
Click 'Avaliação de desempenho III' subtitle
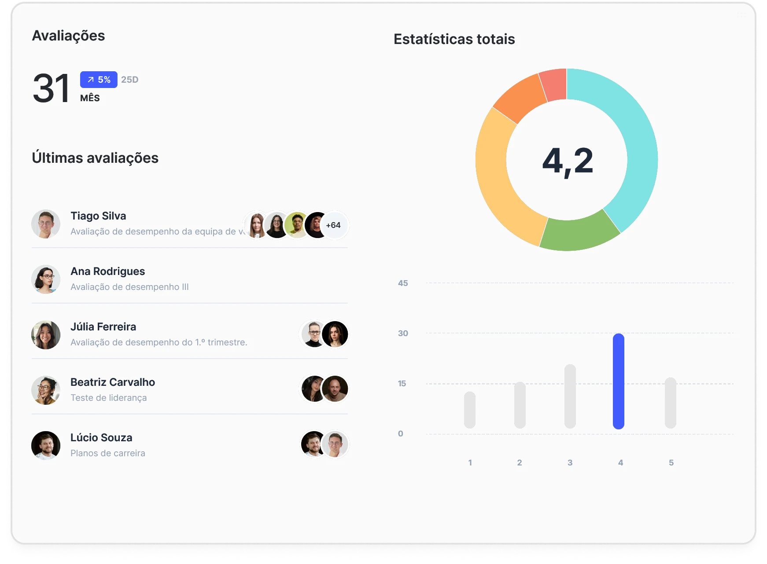129,287
